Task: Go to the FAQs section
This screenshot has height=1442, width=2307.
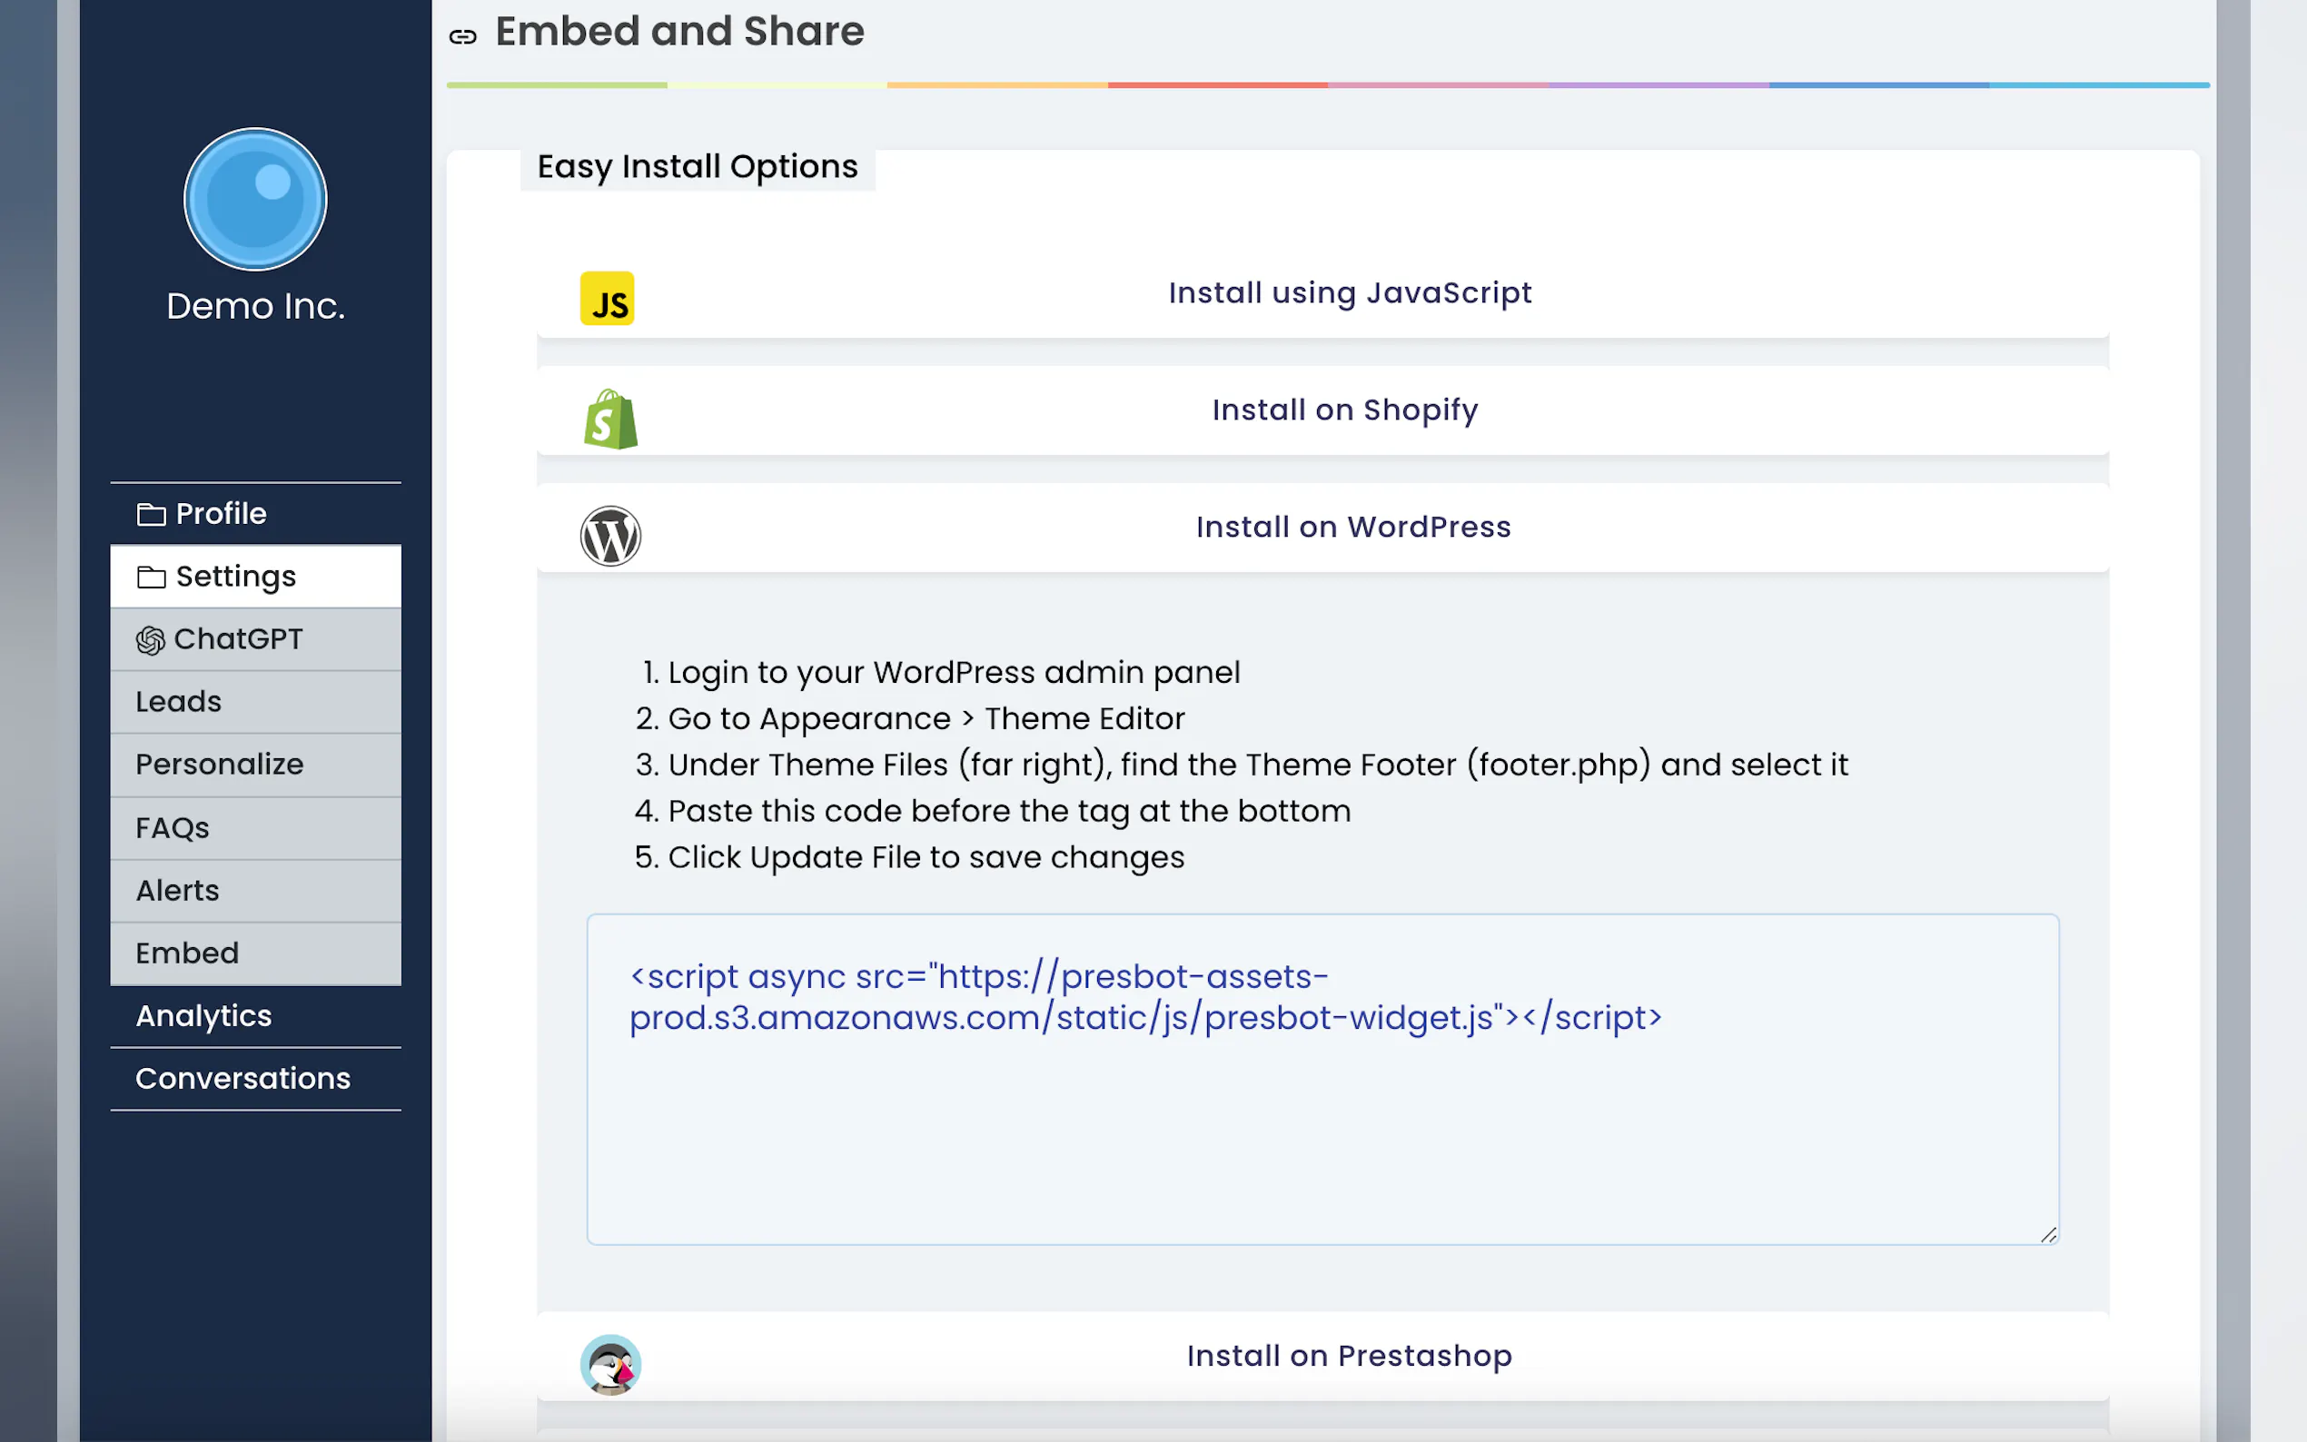Action: click(x=173, y=828)
